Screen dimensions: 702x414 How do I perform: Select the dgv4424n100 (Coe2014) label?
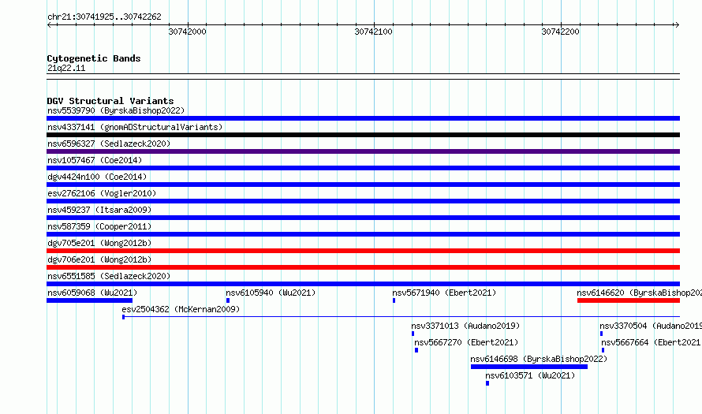pyautogui.click(x=97, y=177)
